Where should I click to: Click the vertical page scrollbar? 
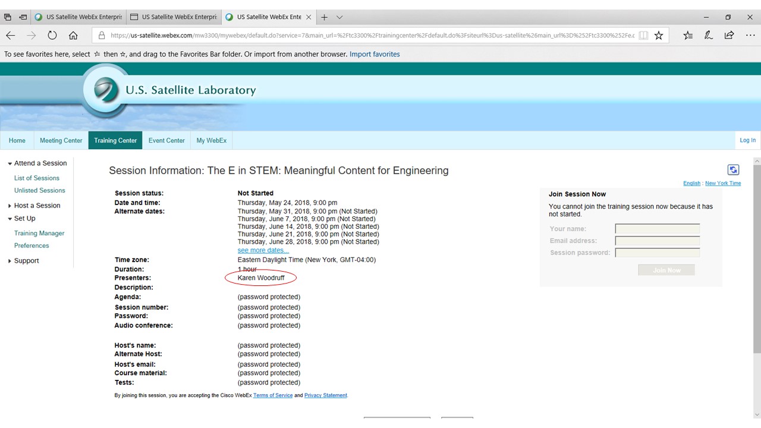coord(756,267)
